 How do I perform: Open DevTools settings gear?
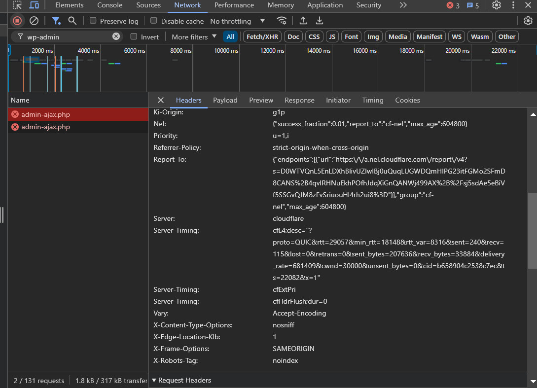click(497, 5)
